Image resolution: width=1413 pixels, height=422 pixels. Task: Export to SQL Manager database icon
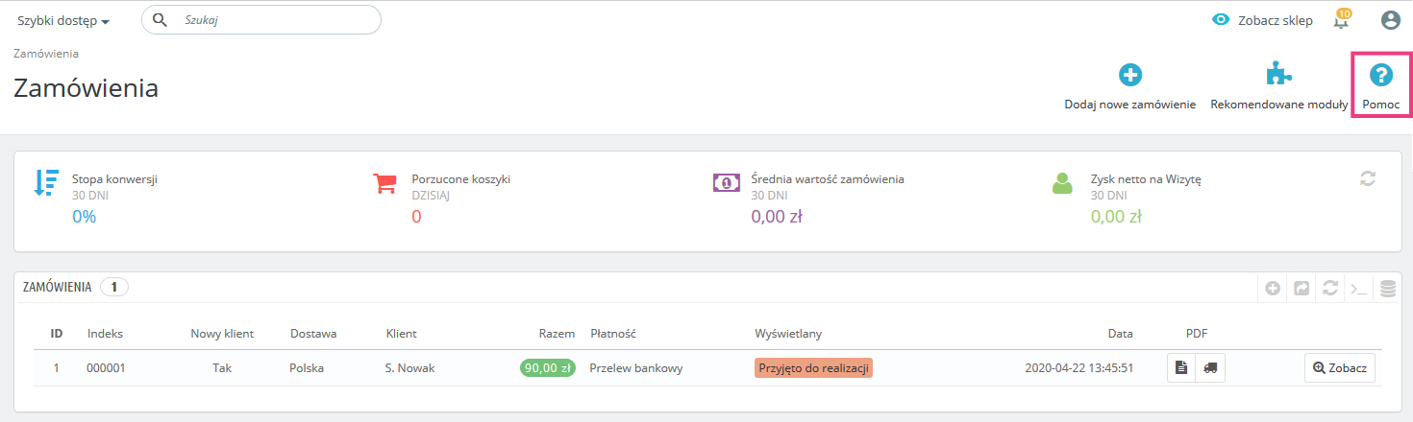click(1387, 288)
